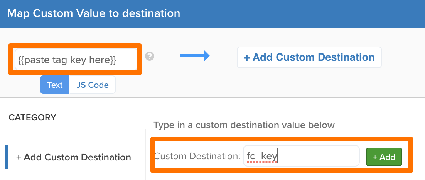This screenshot has width=425, height=180.
Task: Click the plus sign on the green Add button
Action: click(375, 157)
